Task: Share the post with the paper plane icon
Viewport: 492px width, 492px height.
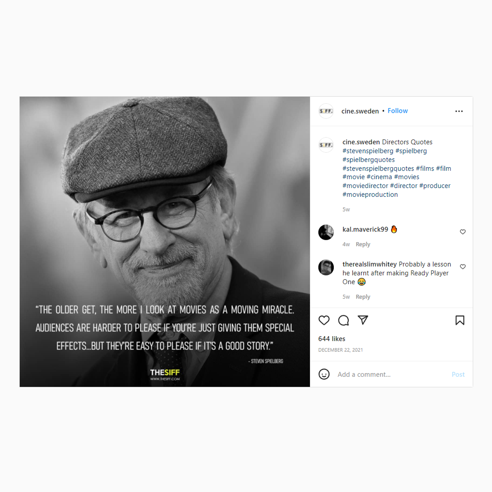Action: 363,320
